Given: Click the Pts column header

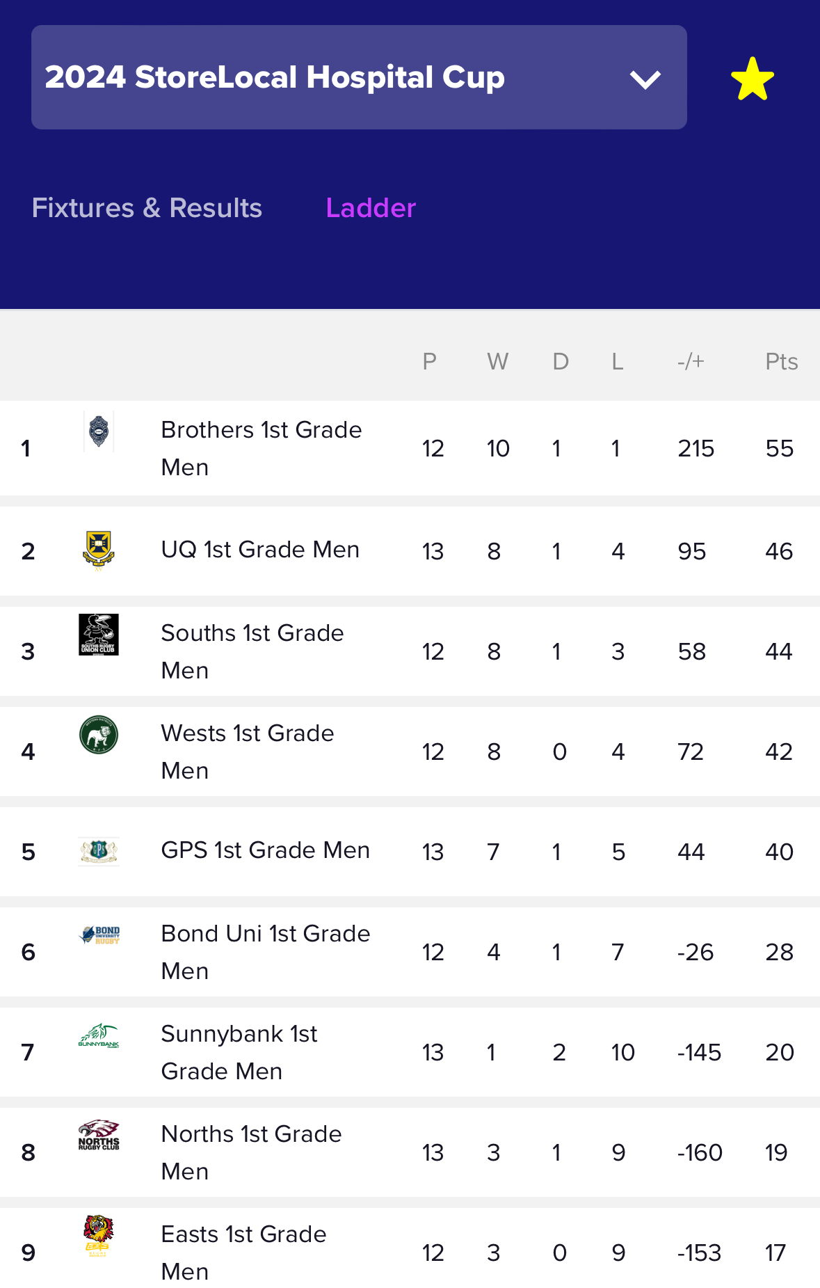Looking at the screenshot, I should (781, 362).
